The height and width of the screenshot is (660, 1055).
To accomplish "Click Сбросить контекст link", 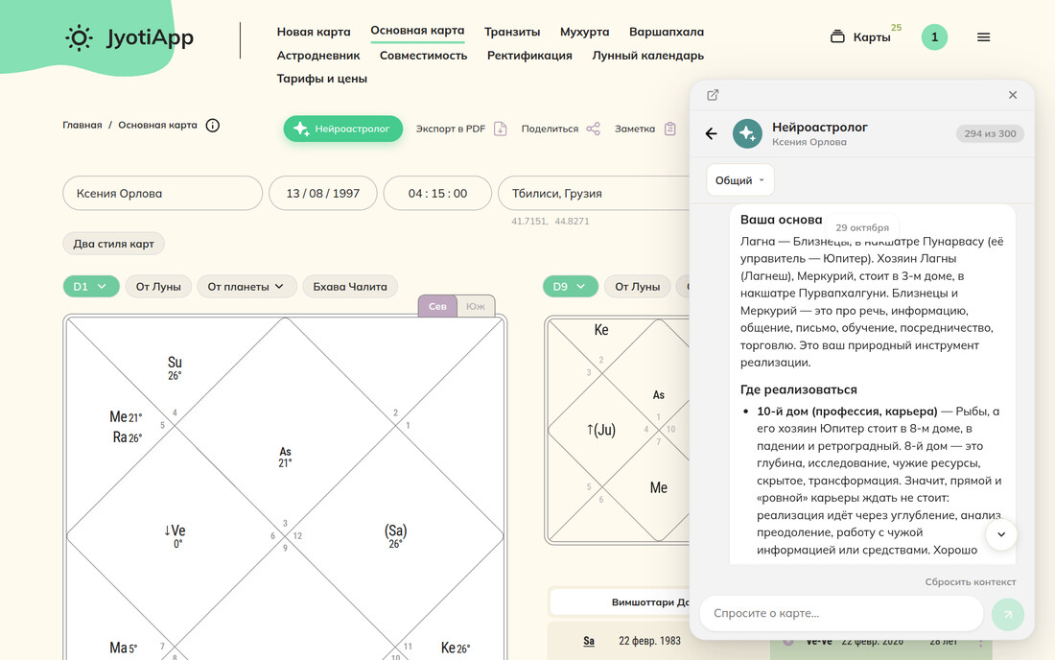I will point(971,582).
